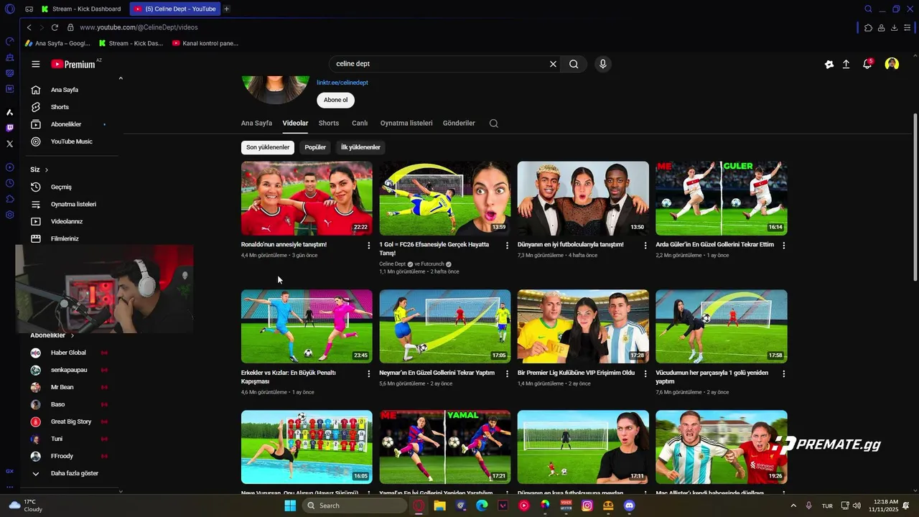Open Discord from the Windows taskbar
This screenshot has height=517, width=919.
tap(629, 506)
